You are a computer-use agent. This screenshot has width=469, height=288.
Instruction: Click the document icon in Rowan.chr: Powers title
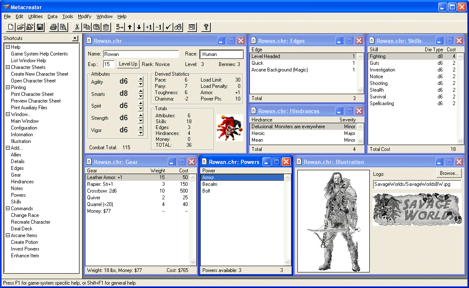[x=204, y=162]
